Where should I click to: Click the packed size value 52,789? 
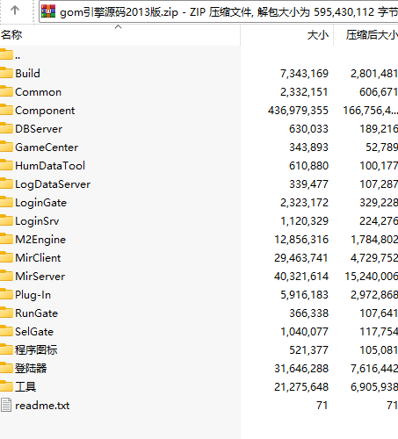(381, 148)
